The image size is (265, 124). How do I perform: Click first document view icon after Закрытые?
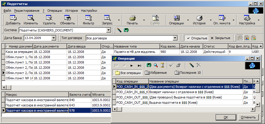[x=240, y=38]
